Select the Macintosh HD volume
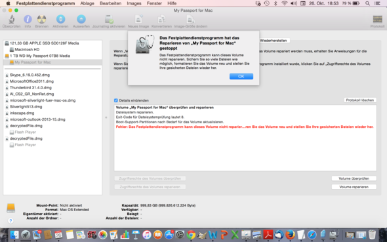This screenshot has height=242, width=387. (52, 50)
